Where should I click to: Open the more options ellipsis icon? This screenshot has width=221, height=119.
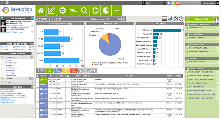[x=117, y=10]
